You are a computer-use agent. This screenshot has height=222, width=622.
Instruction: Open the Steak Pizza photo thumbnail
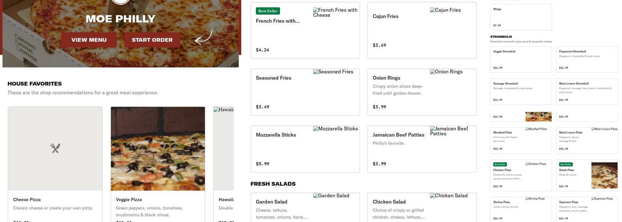pos(604,175)
